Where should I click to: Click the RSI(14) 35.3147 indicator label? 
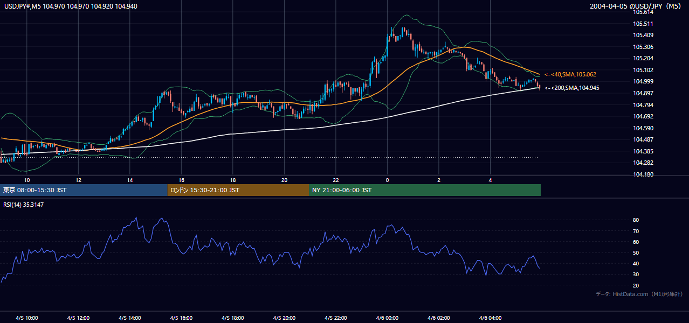[23, 205]
